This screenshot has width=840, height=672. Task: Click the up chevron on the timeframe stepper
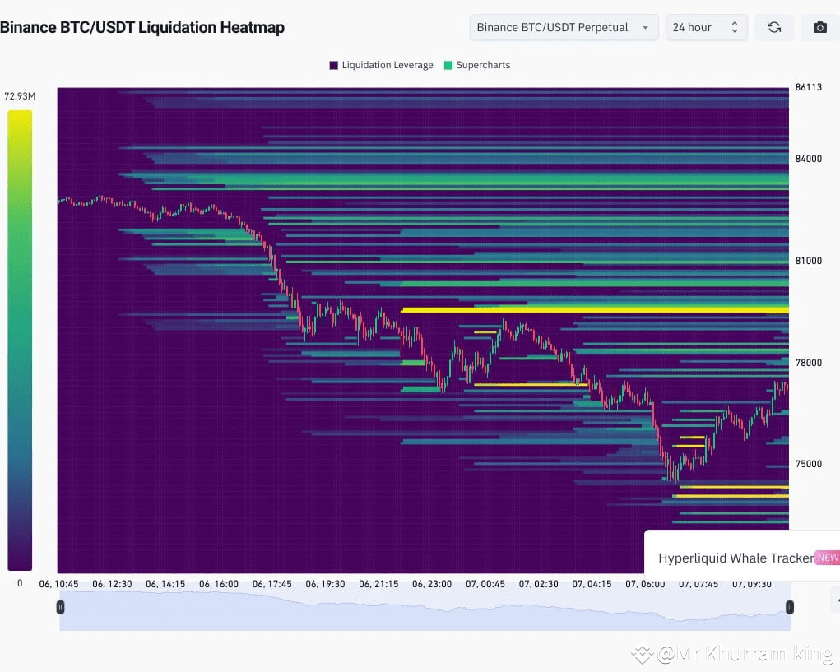pyautogui.click(x=735, y=23)
